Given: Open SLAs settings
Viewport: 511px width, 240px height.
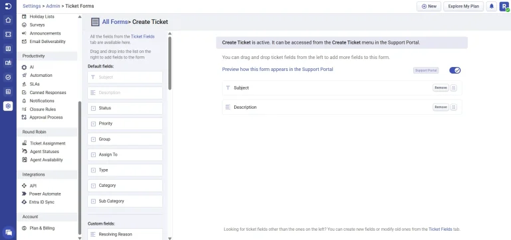Looking at the screenshot, I should point(34,84).
